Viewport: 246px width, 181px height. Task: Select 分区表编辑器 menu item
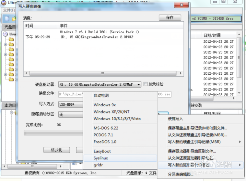[201, 174]
